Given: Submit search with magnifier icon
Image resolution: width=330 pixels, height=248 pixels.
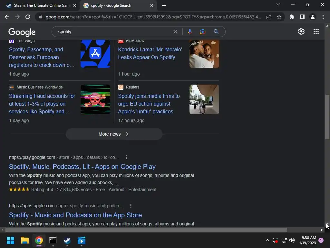Looking at the screenshot, I should click(216, 32).
